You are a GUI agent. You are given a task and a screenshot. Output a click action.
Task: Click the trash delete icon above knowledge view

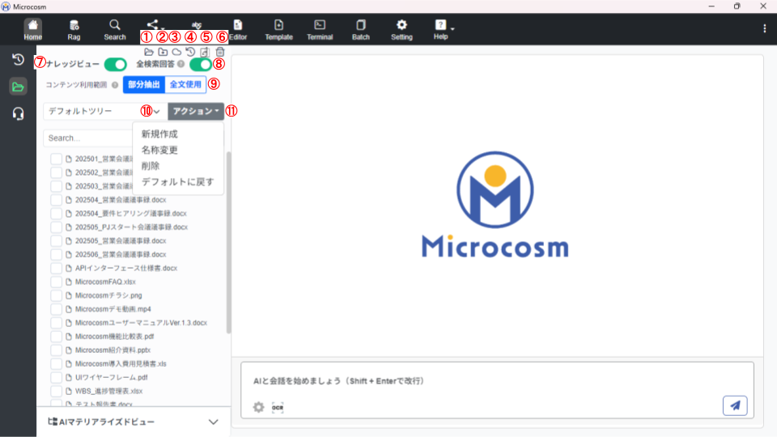click(220, 52)
